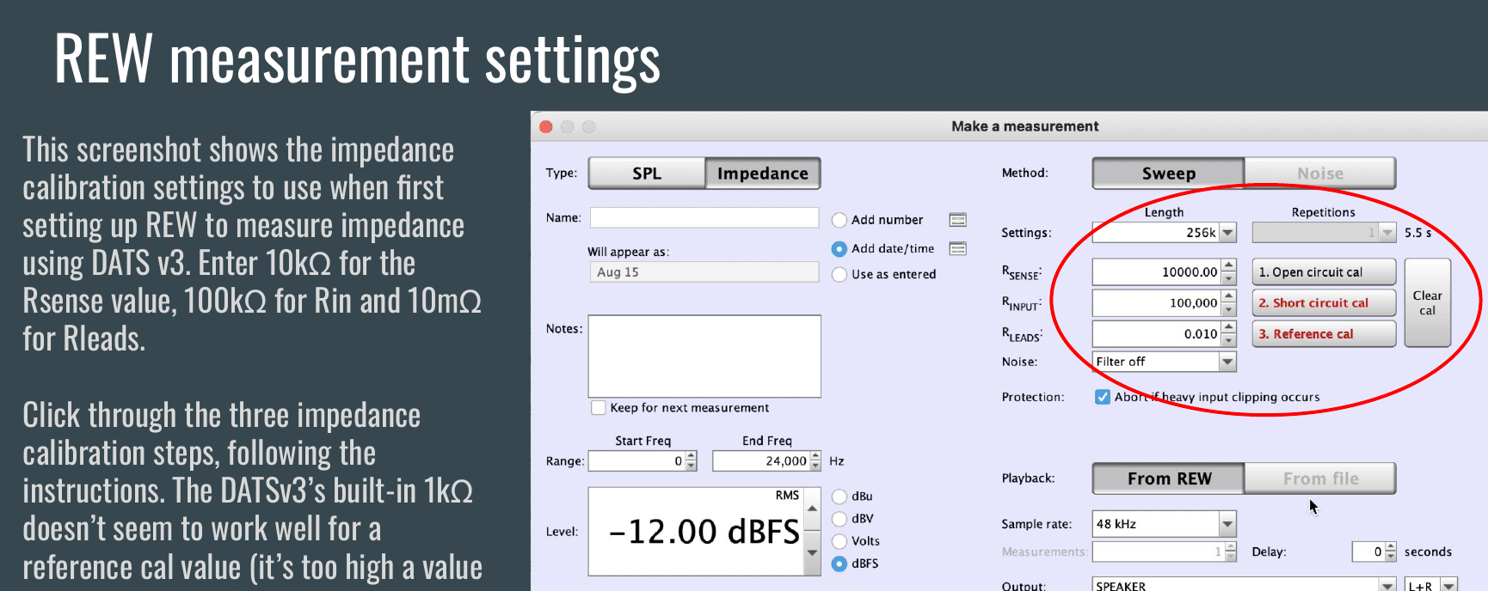Switch method to Sweep
Image resolution: width=1488 pixels, height=591 pixels.
(x=1168, y=173)
